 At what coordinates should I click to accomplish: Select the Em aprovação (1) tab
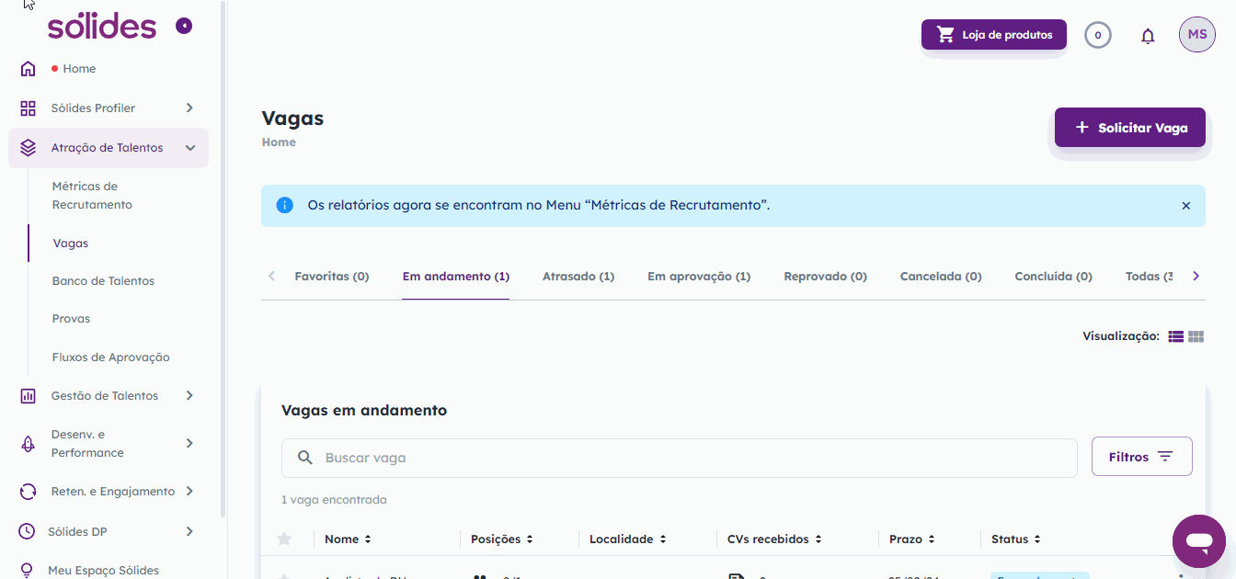tap(698, 277)
